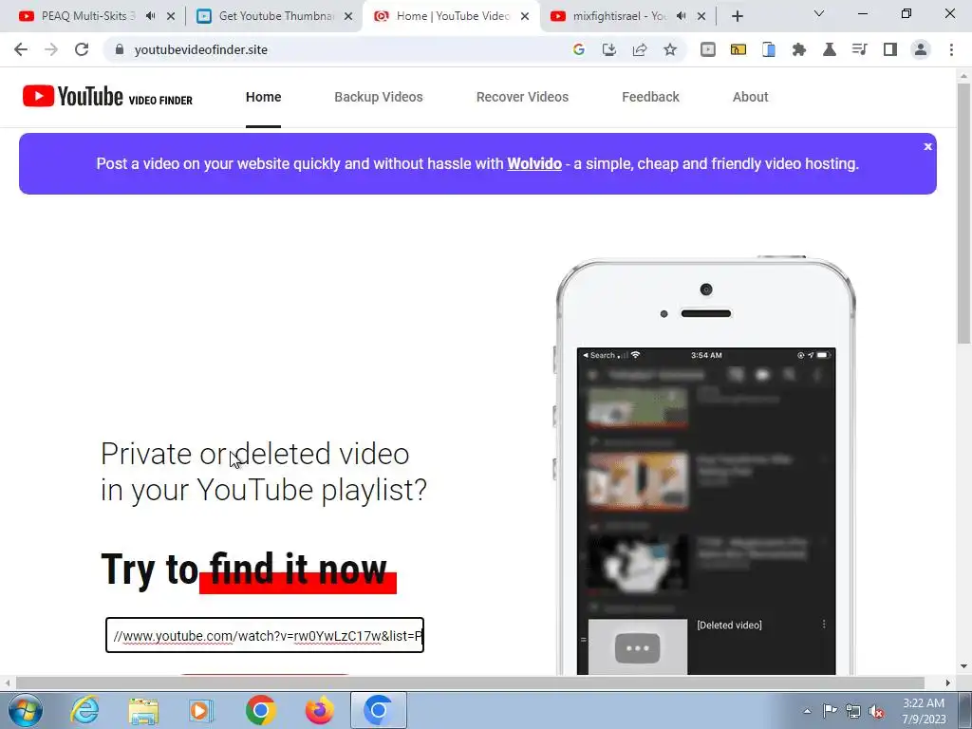Screen dimensions: 972x729
Task: Click the blue pages extension icon
Action: (768, 49)
